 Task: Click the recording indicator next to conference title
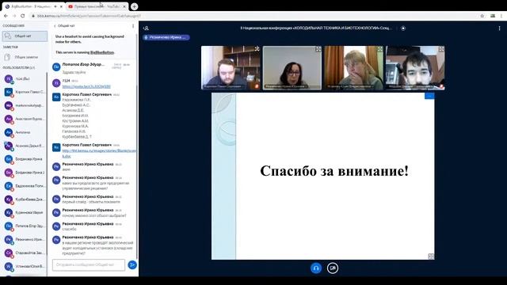[403, 28]
